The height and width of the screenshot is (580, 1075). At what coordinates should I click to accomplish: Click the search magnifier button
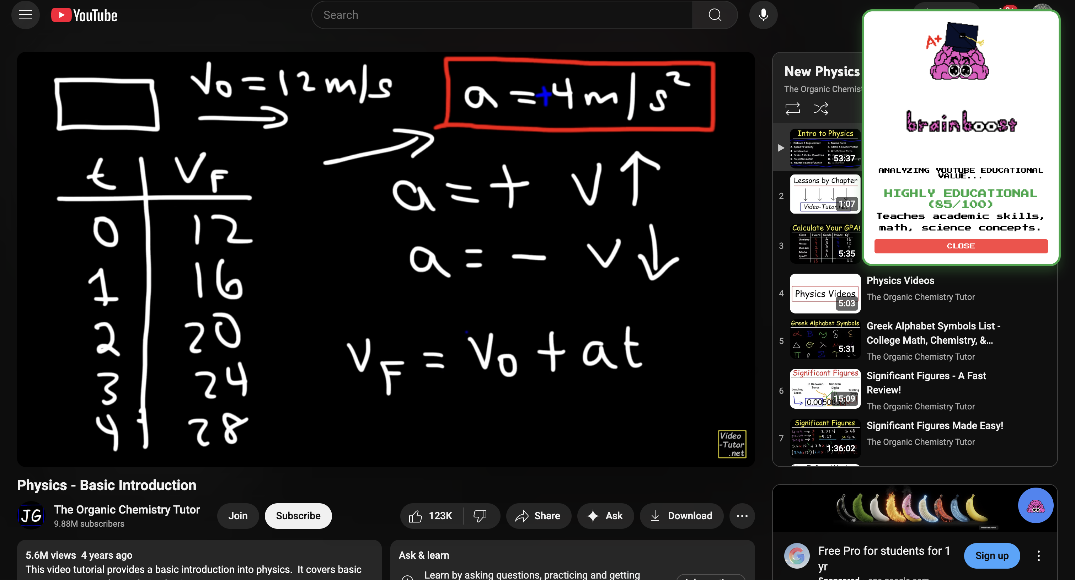[715, 15]
